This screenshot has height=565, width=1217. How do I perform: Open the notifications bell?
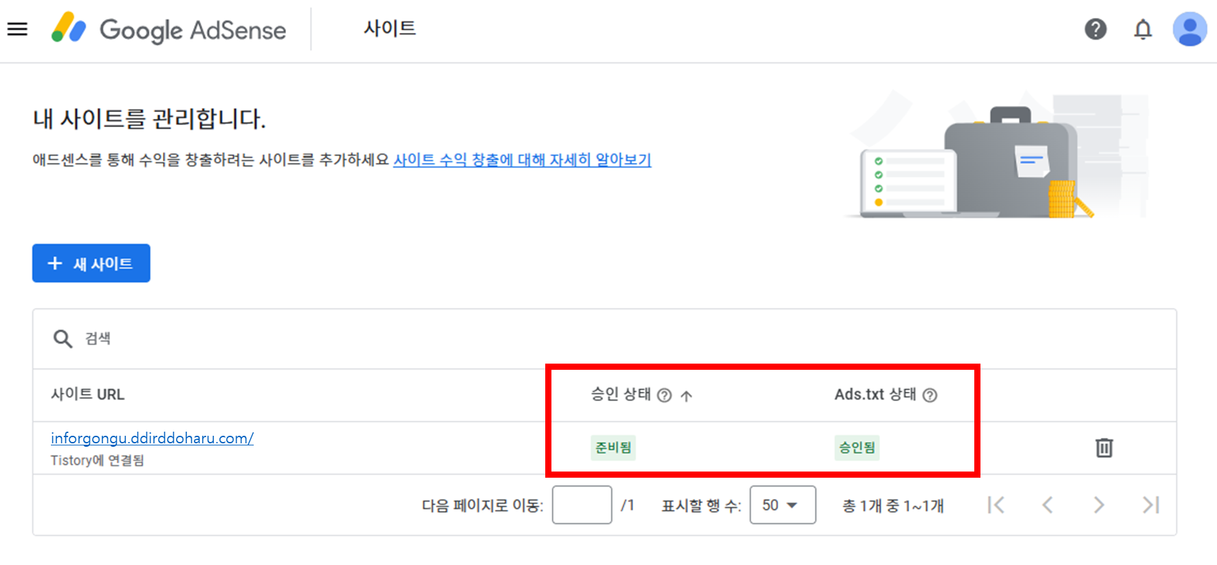pos(1143,30)
